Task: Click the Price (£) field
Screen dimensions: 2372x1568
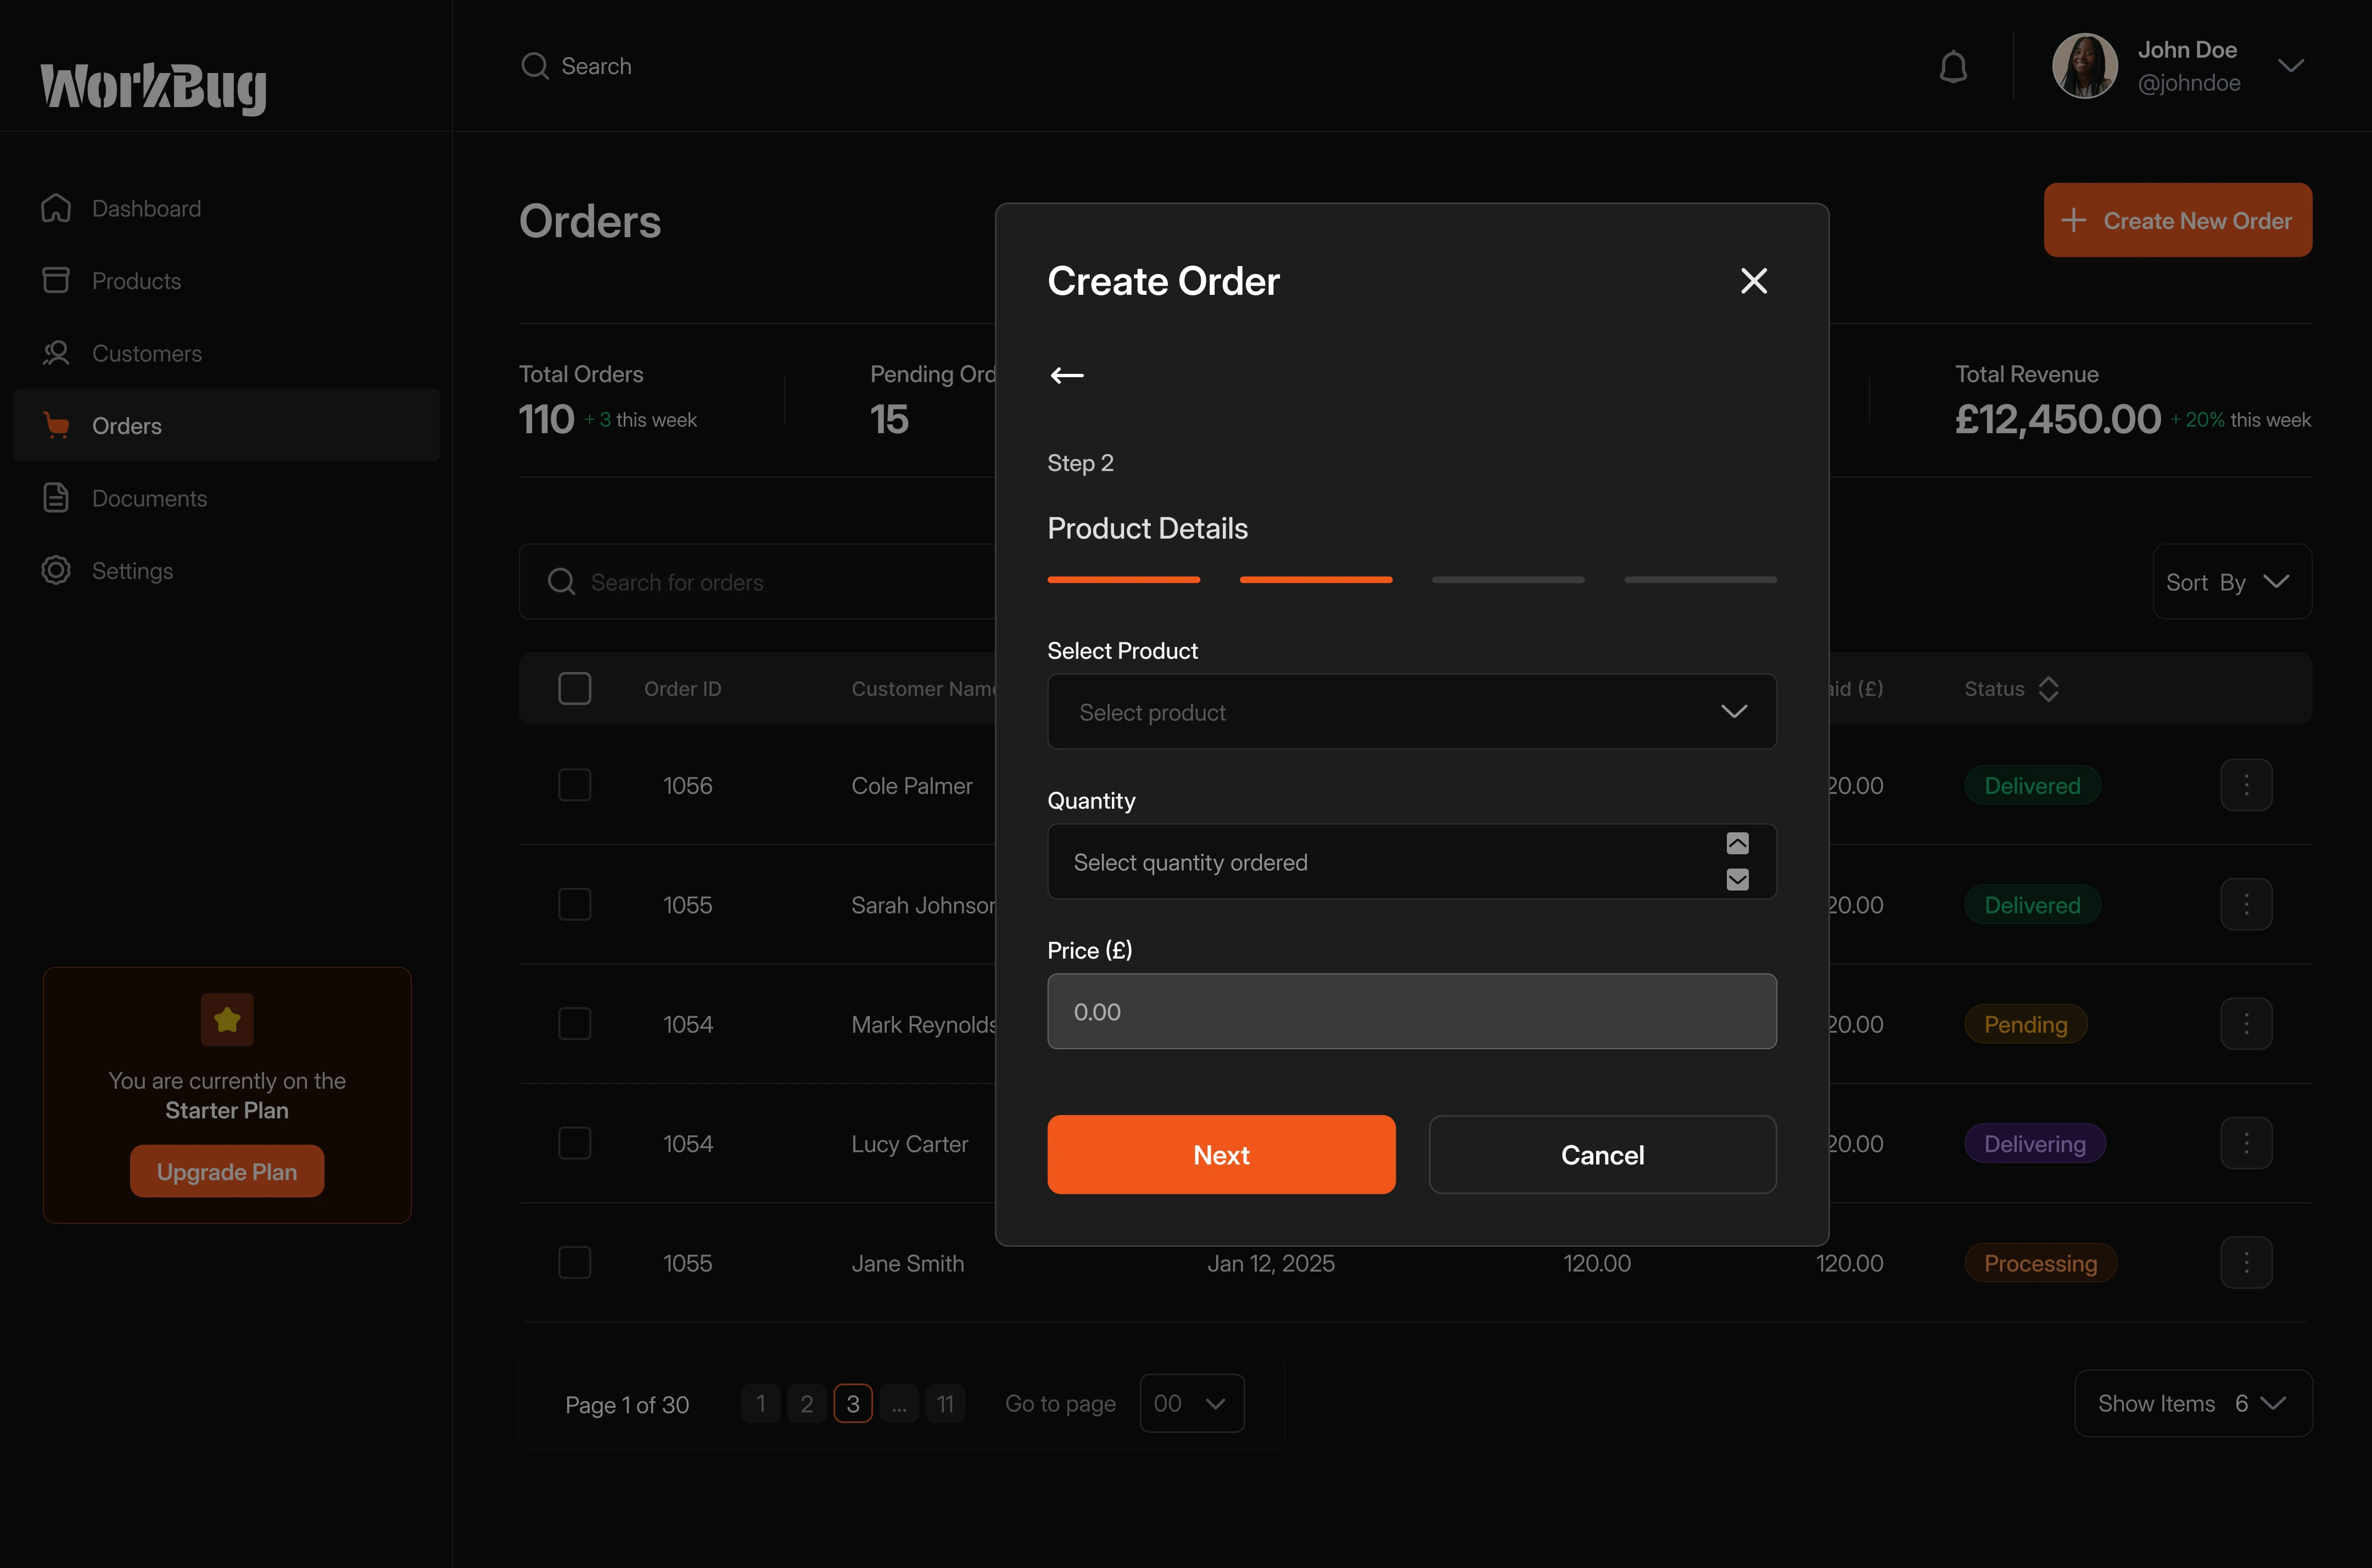Action: point(1412,1011)
